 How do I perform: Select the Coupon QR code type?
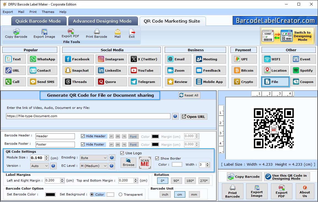pyautogui.click(x=303, y=82)
